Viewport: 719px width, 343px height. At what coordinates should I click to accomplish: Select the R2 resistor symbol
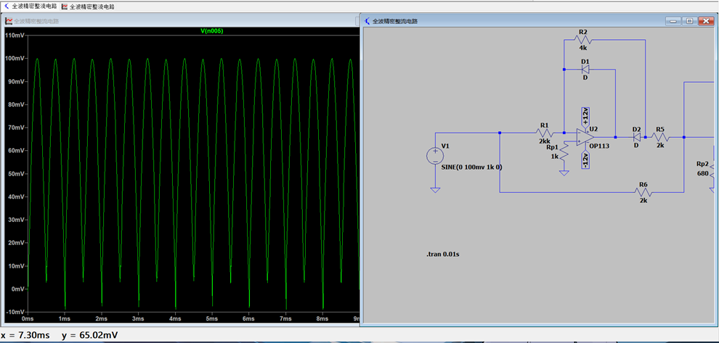pyautogui.click(x=583, y=40)
